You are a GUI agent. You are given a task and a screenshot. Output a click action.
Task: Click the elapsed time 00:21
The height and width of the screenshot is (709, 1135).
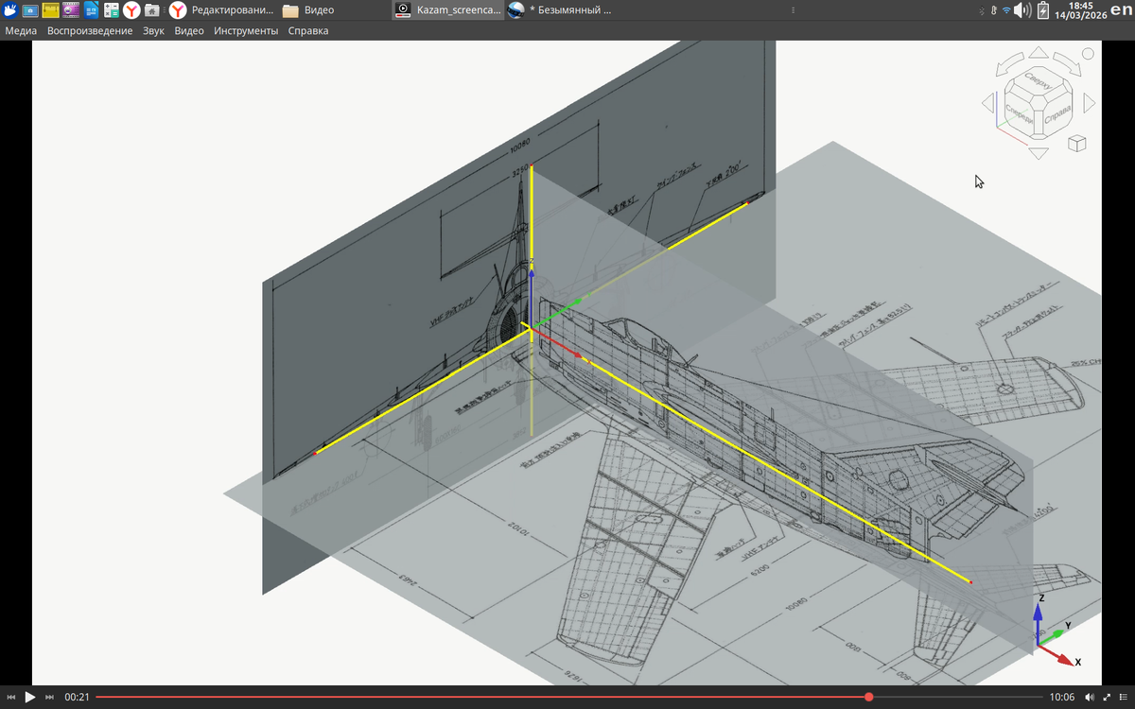click(77, 697)
